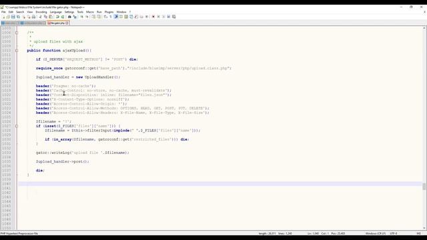Click the Stop Recording macro icon
The height and width of the screenshot is (240, 427).
tap(159, 17)
